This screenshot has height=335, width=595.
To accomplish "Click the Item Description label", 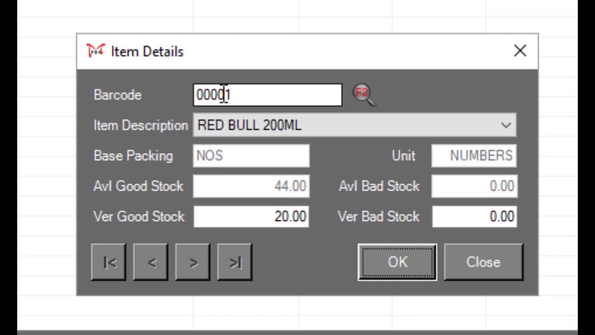I will tap(141, 126).
